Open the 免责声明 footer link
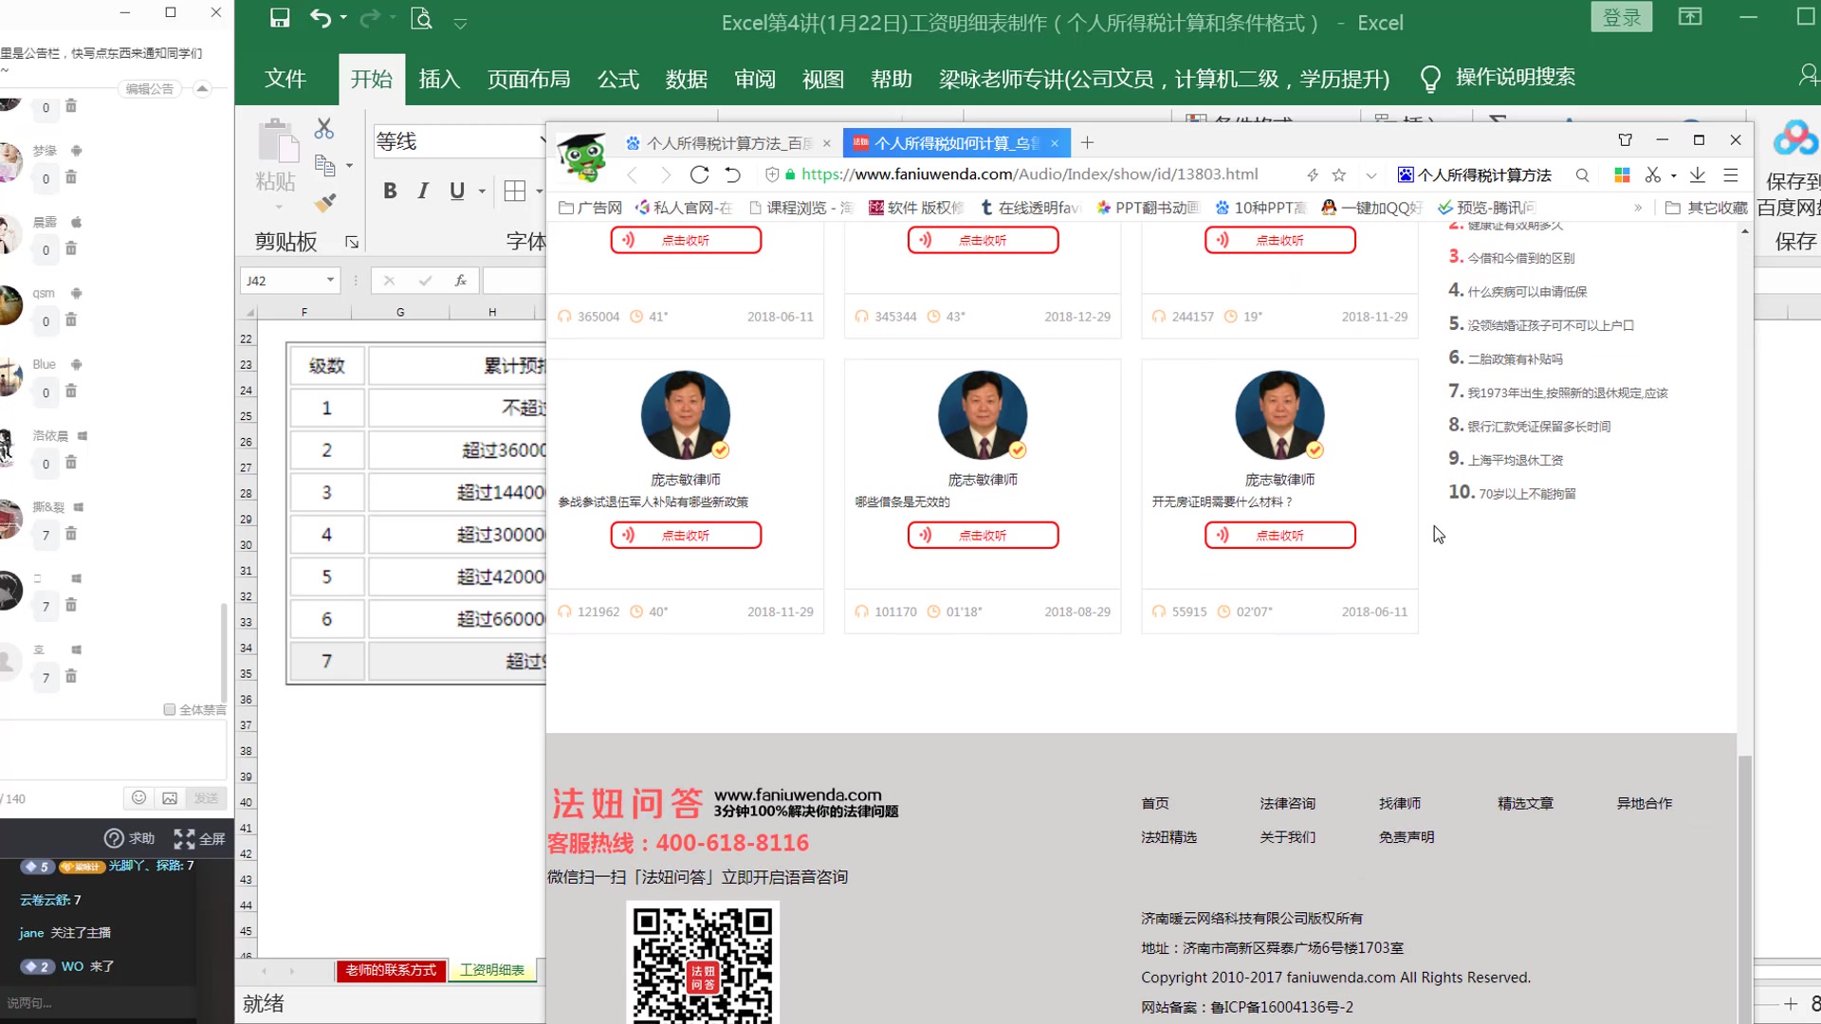The width and height of the screenshot is (1821, 1024). point(1406,837)
